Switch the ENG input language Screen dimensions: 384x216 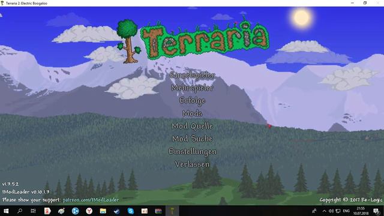click(x=346, y=211)
